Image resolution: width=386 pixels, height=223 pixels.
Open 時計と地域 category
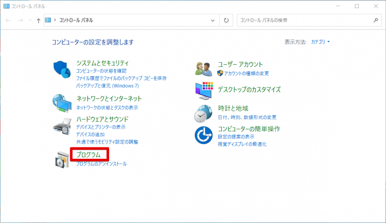[x=233, y=108]
